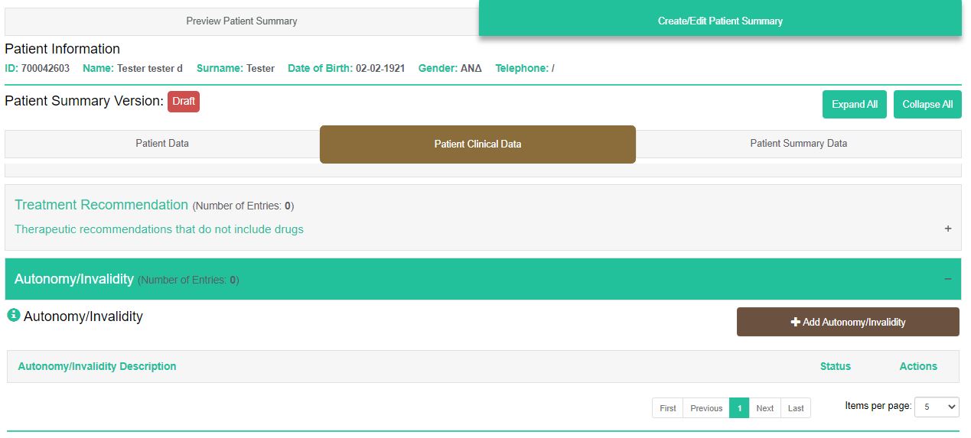This screenshot has height=438, width=971.
Task: Go to First page in pagination
Action: click(x=667, y=408)
